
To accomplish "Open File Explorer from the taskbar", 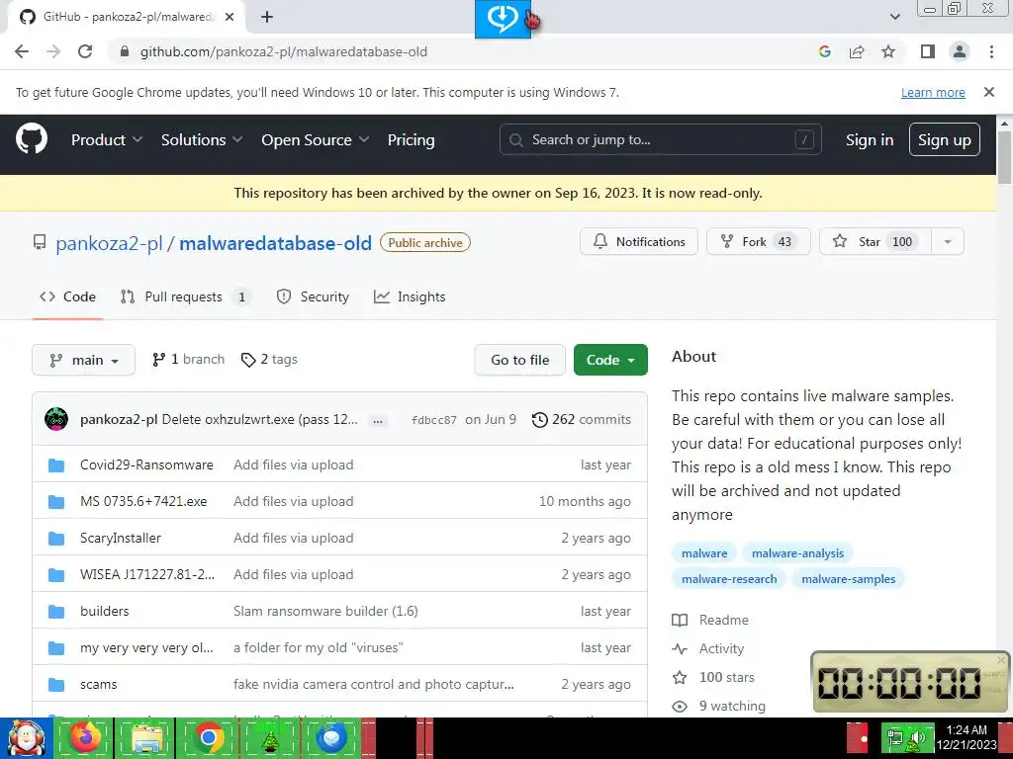I will pyautogui.click(x=146, y=737).
